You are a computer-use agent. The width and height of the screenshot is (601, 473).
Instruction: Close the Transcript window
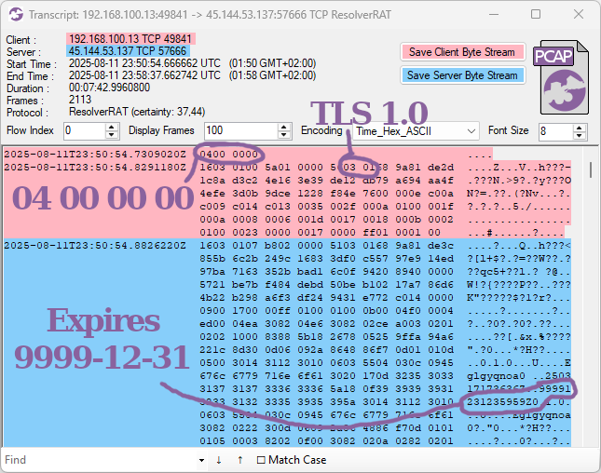click(579, 15)
